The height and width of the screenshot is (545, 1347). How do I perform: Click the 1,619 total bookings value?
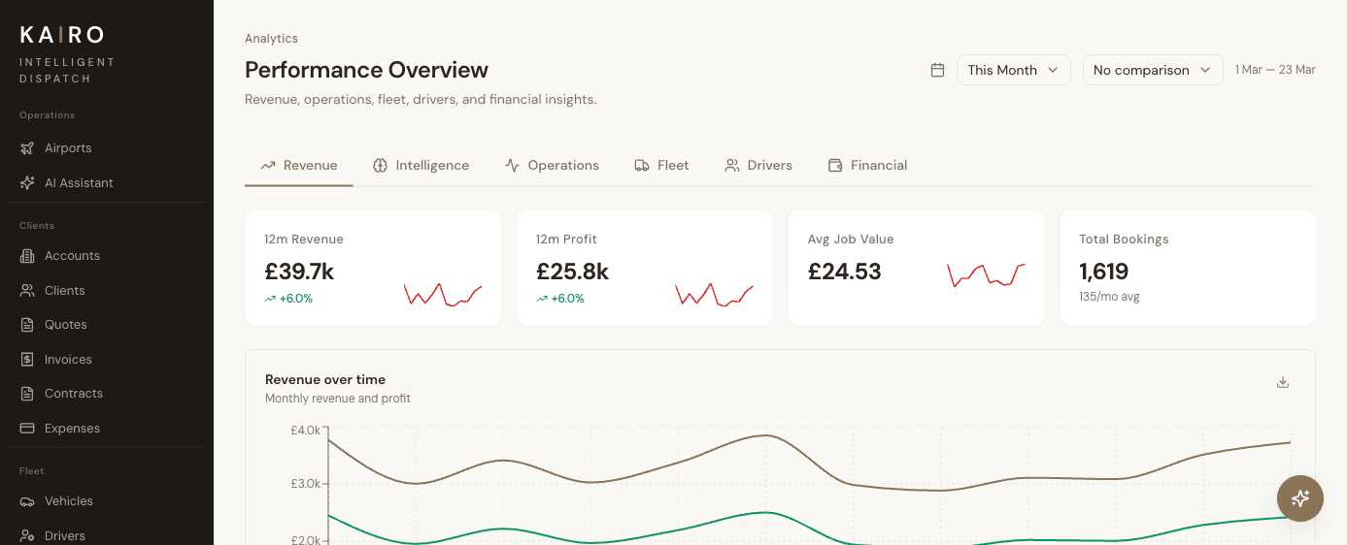[x=1104, y=272]
